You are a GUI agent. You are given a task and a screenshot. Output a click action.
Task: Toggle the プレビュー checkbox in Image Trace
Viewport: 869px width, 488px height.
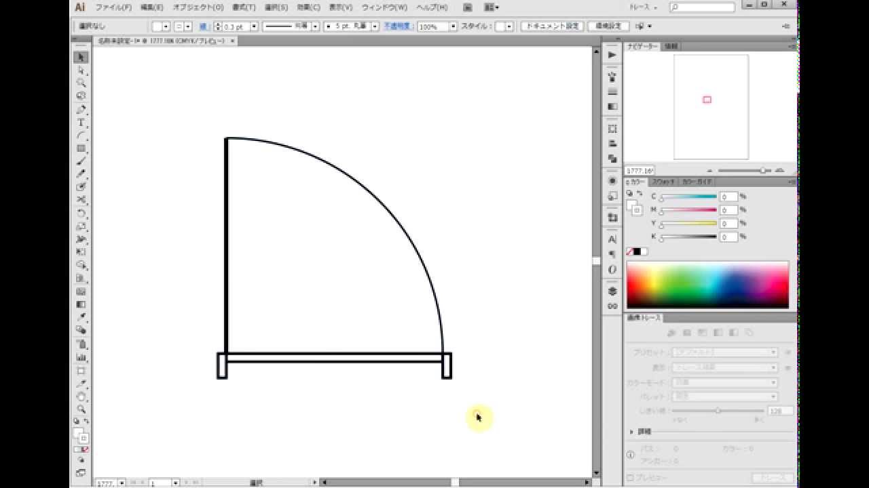click(x=630, y=478)
